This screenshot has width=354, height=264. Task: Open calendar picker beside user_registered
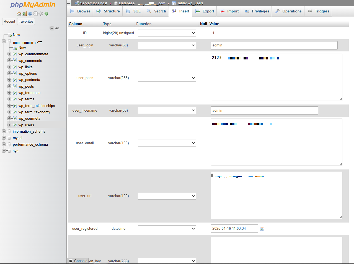coord(262,229)
